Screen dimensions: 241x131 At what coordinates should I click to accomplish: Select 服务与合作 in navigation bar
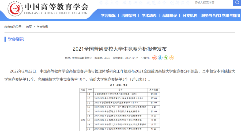pyautogui.click(x=210, y=16)
